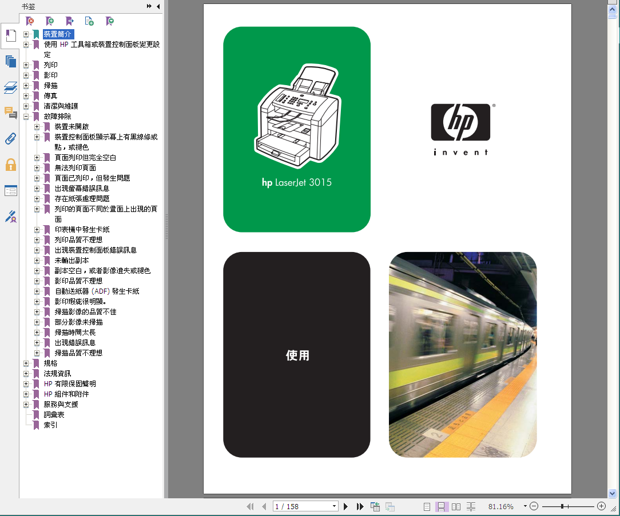This screenshot has height=516, width=620.
Task: Click the zoom in plus button
Action: (601, 506)
